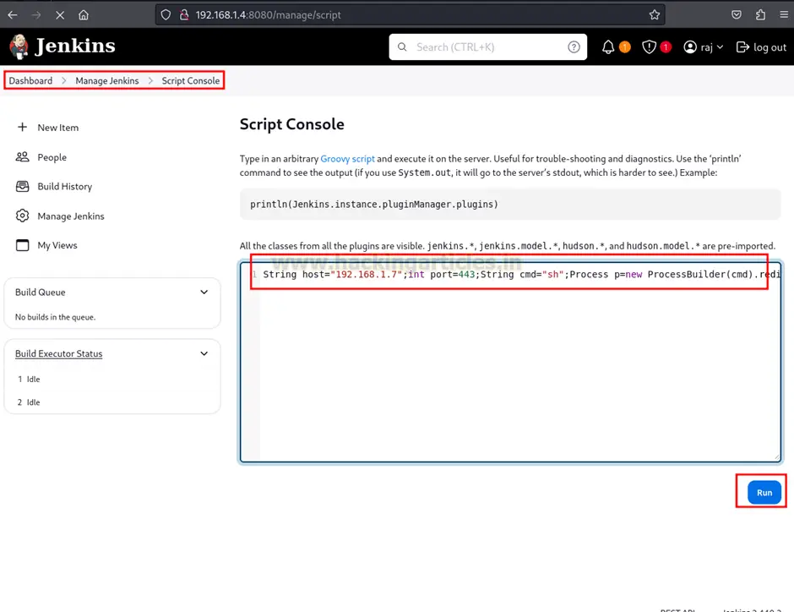Click No builds in the queue text
794x612 pixels.
[x=55, y=317]
